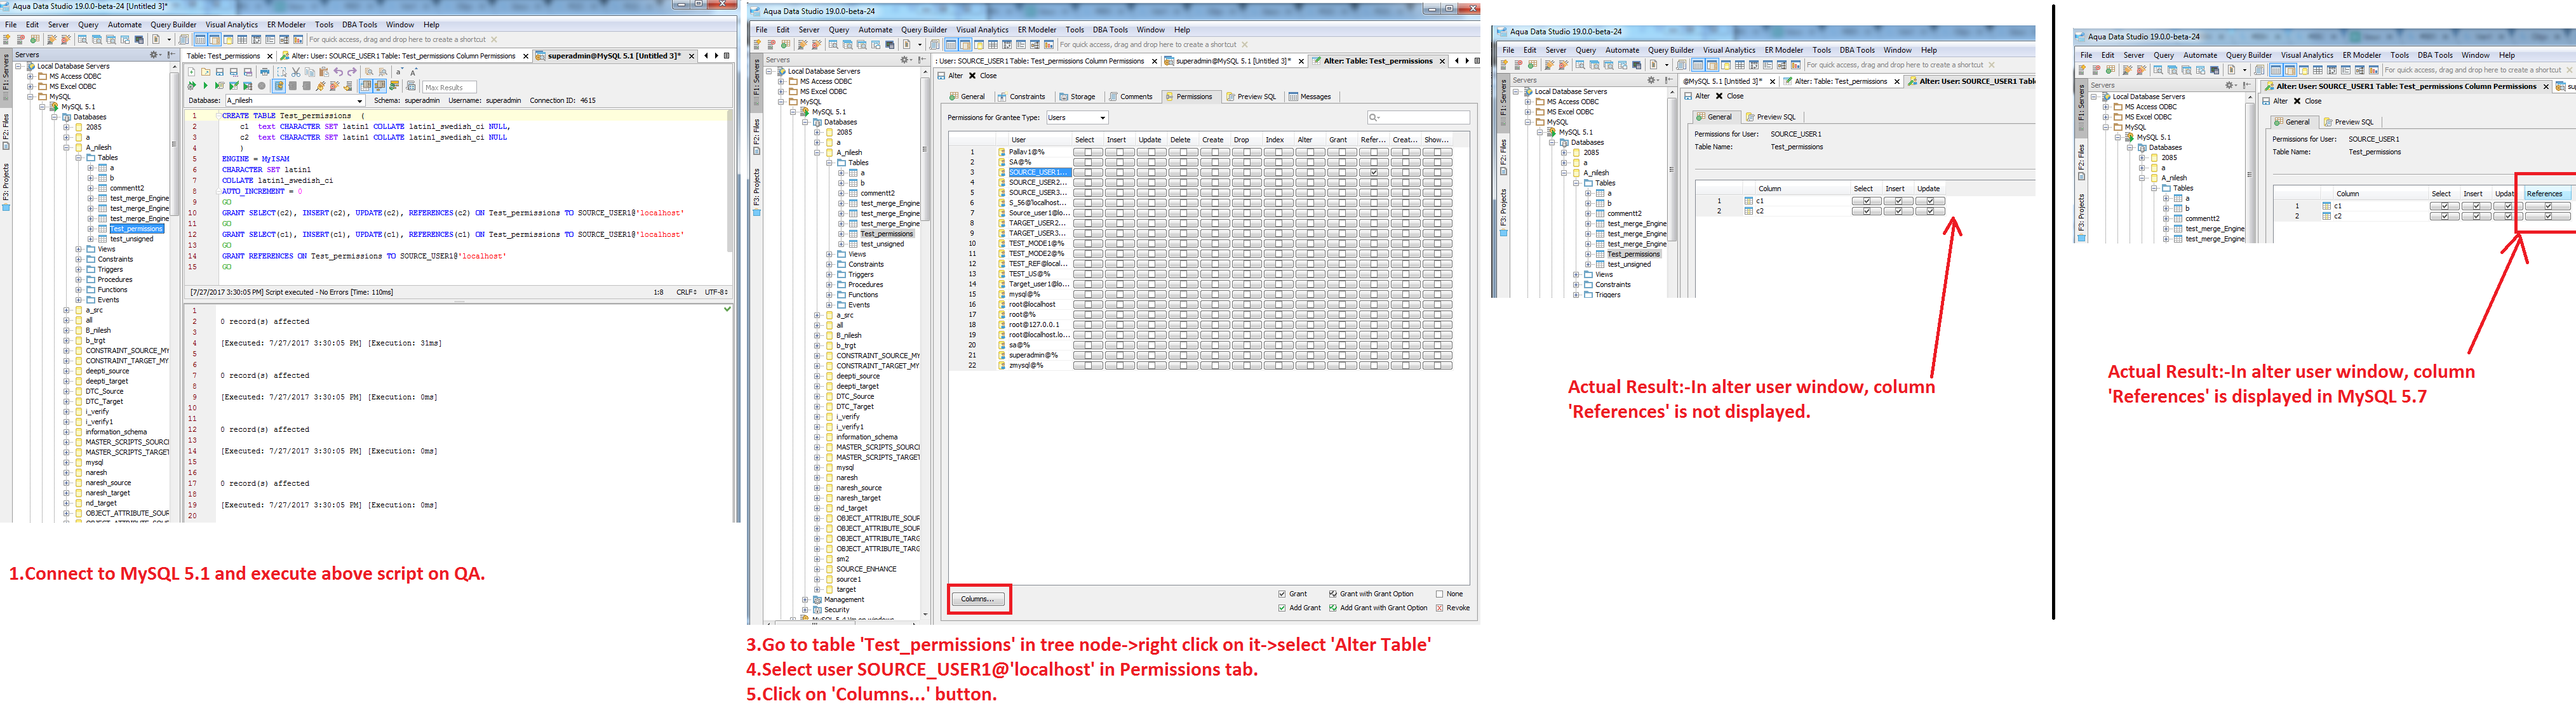Collapse the A_nilesh database node in the query window tree
This screenshot has width=2576, height=715.
pos(66,148)
